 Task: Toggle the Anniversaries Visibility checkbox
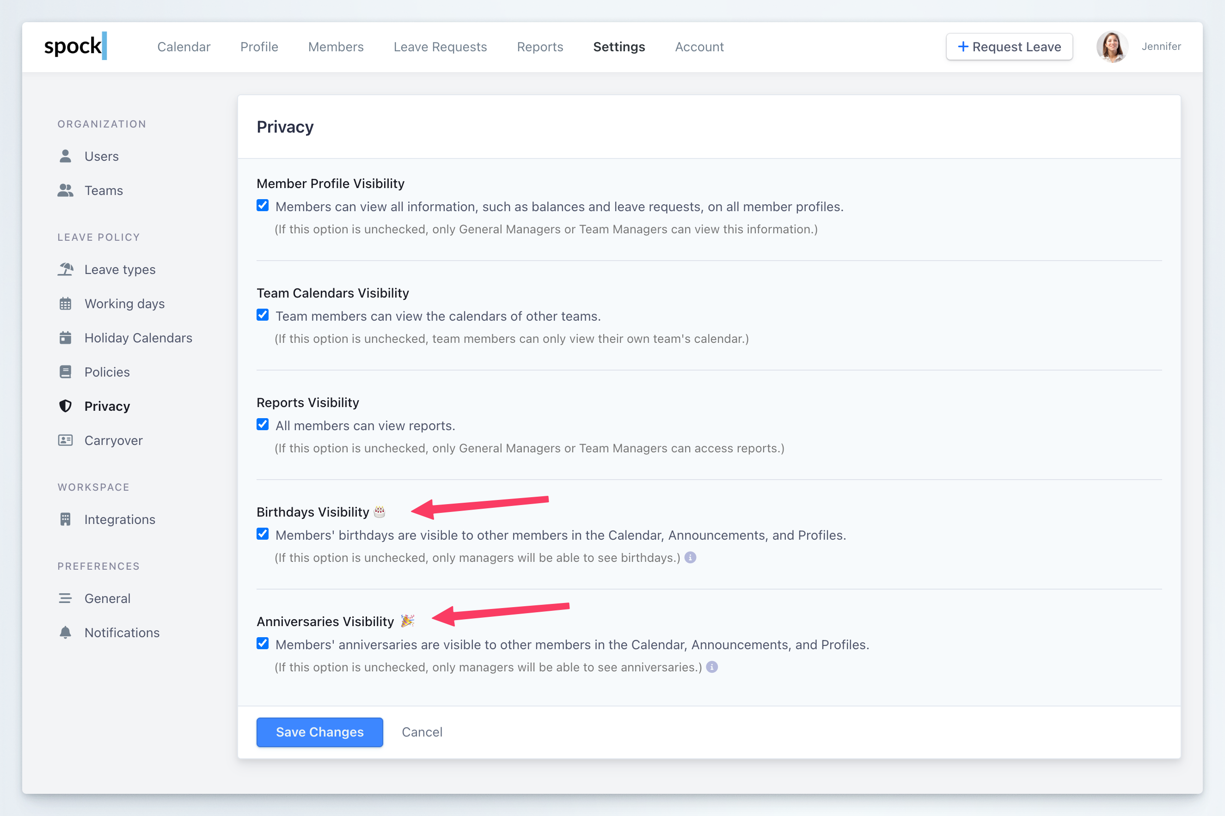pos(263,644)
